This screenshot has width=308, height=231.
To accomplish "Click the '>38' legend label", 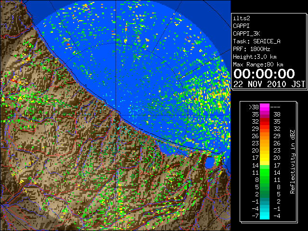I will click(254, 107).
